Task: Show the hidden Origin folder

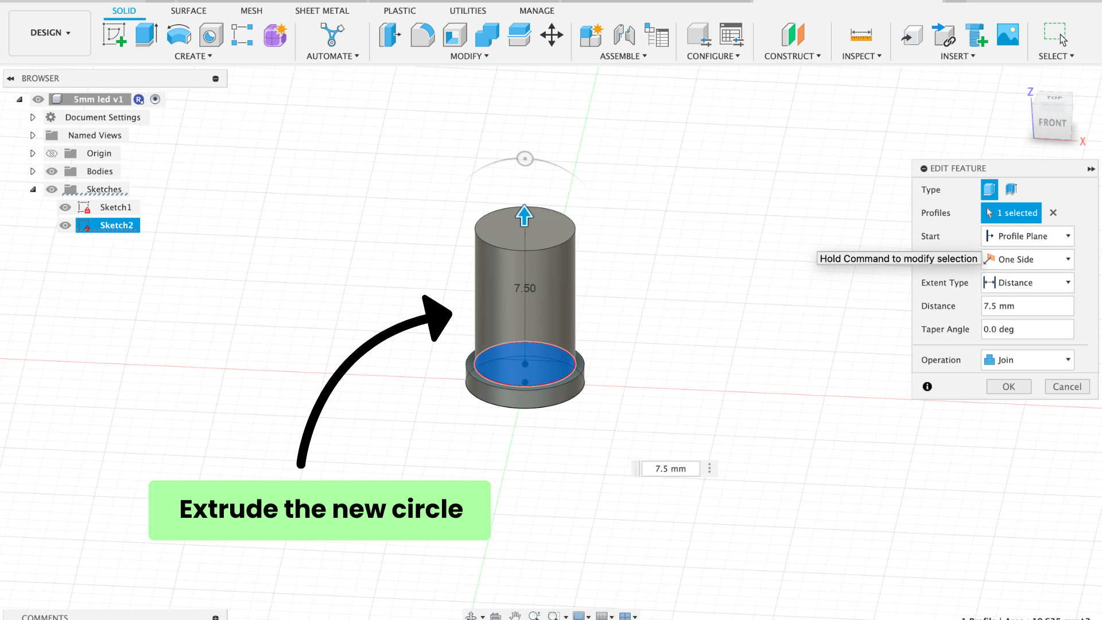Action: tap(52, 154)
